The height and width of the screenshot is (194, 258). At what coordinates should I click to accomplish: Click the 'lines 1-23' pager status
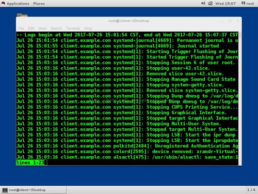point(30,162)
